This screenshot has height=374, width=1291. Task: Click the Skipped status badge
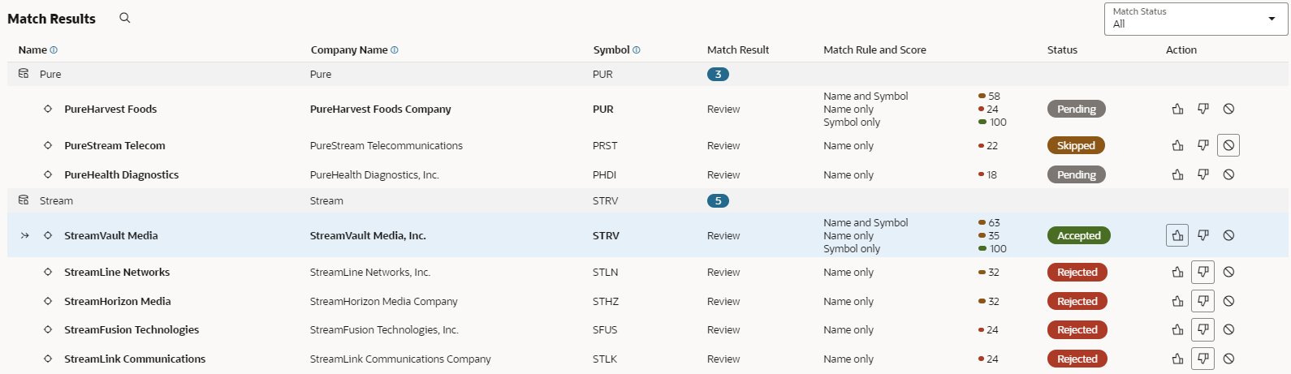1077,146
